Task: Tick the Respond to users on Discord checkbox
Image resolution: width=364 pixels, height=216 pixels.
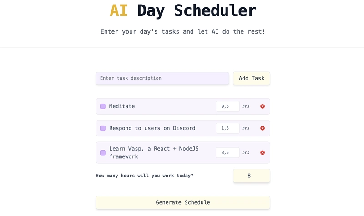Action: tap(103, 128)
